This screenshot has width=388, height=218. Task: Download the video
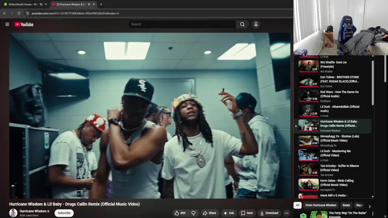pos(269,213)
